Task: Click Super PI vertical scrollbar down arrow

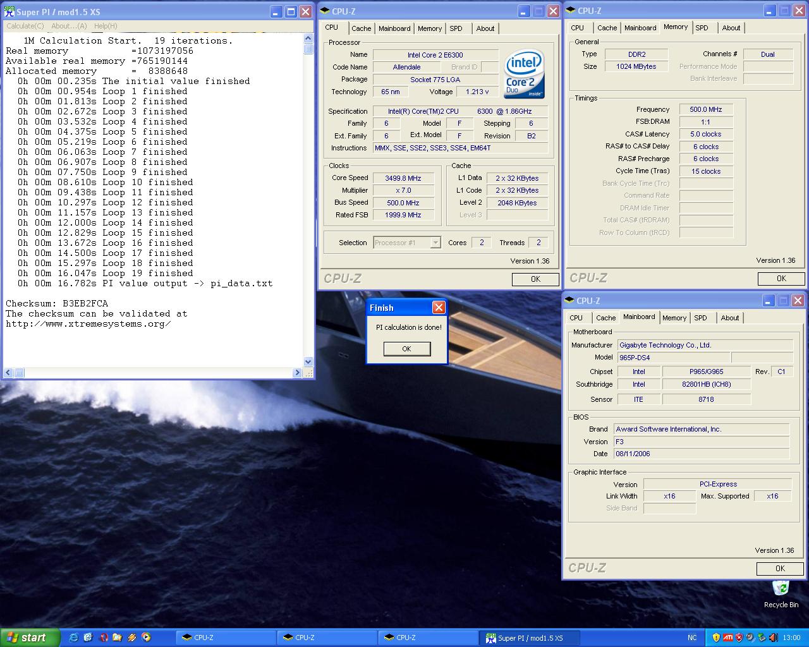Action: coord(308,362)
